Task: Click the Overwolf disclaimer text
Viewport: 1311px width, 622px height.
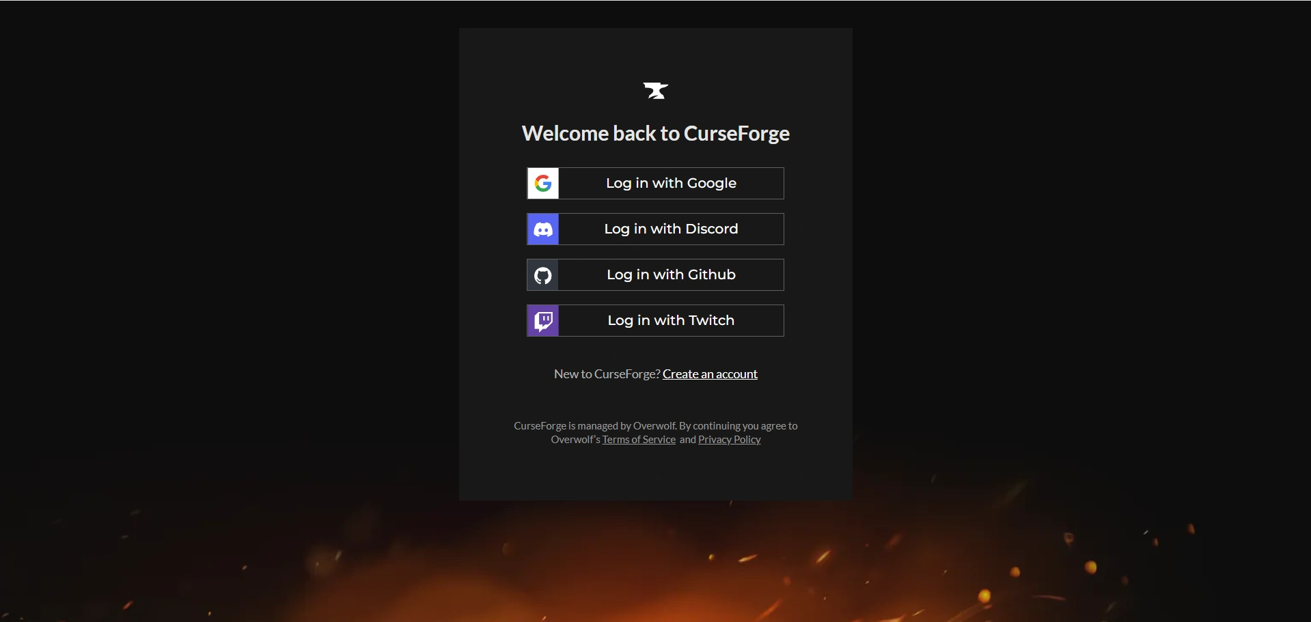Action: click(x=655, y=425)
